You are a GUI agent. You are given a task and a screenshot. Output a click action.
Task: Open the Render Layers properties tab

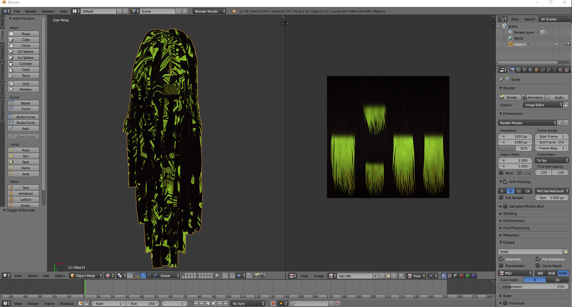pos(518,70)
